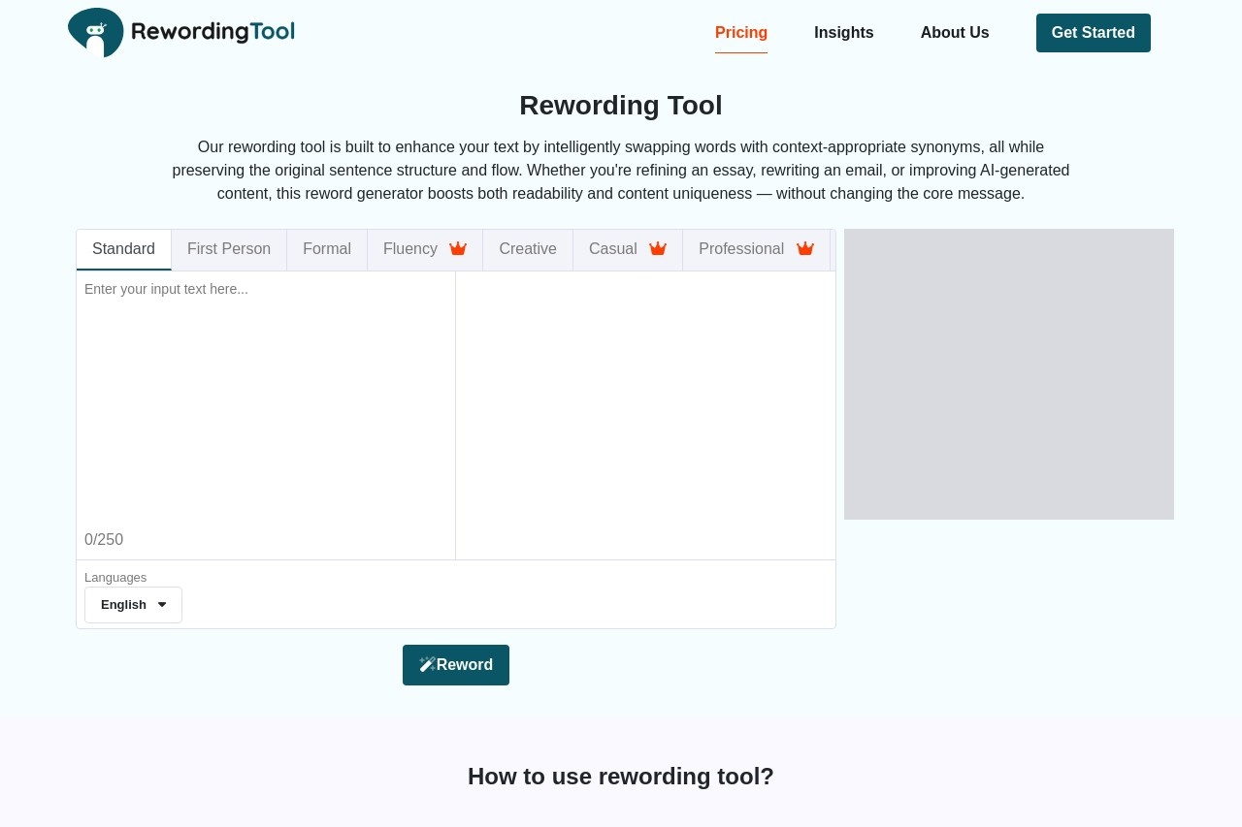Image resolution: width=1242 pixels, height=827 pixels.
Task: Switch to the Fluency tab
Action: (425, 249)
